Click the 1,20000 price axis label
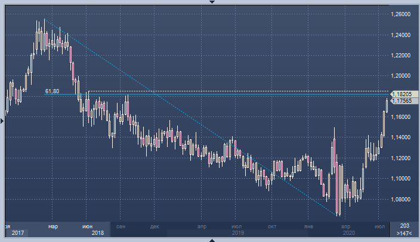This screenshot has width=420, height=242. [x=400, y=76]
